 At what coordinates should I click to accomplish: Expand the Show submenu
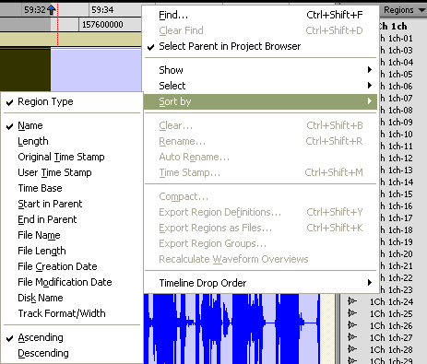tap(260, 70)
